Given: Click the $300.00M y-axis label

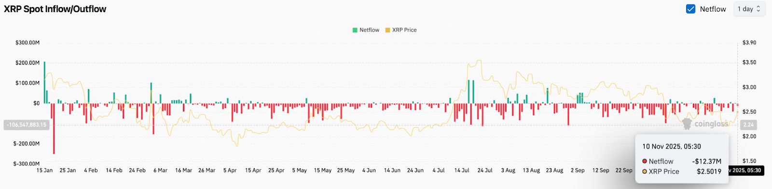Looking at the screenshot, I should click(x=28, y=42).
